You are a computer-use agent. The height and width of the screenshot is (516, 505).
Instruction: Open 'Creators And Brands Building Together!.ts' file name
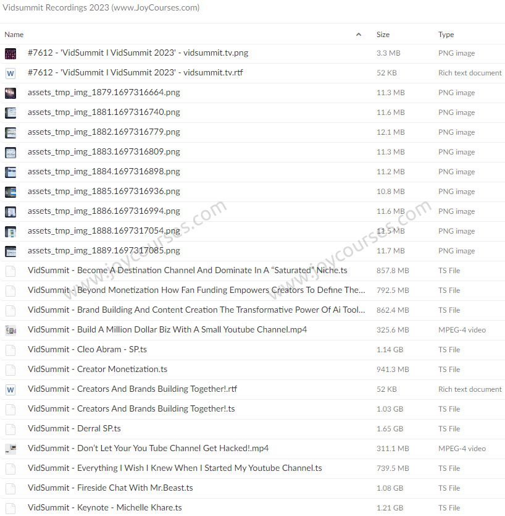coord(131,408)
